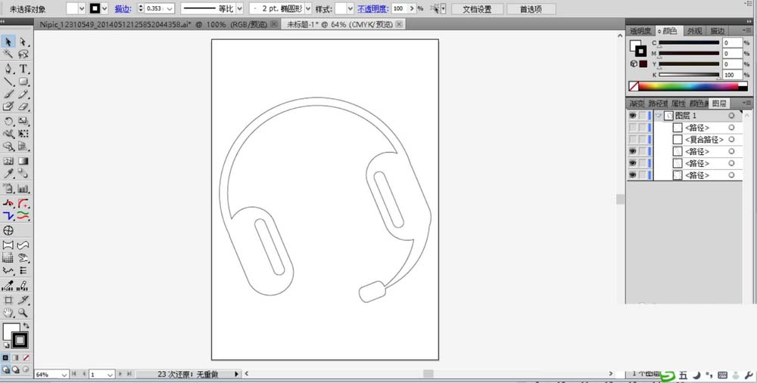Open the 2 pt. 椭圆形 brush dropdown
This screenshot has height=383, width=757.
click(x=308, y=8)
